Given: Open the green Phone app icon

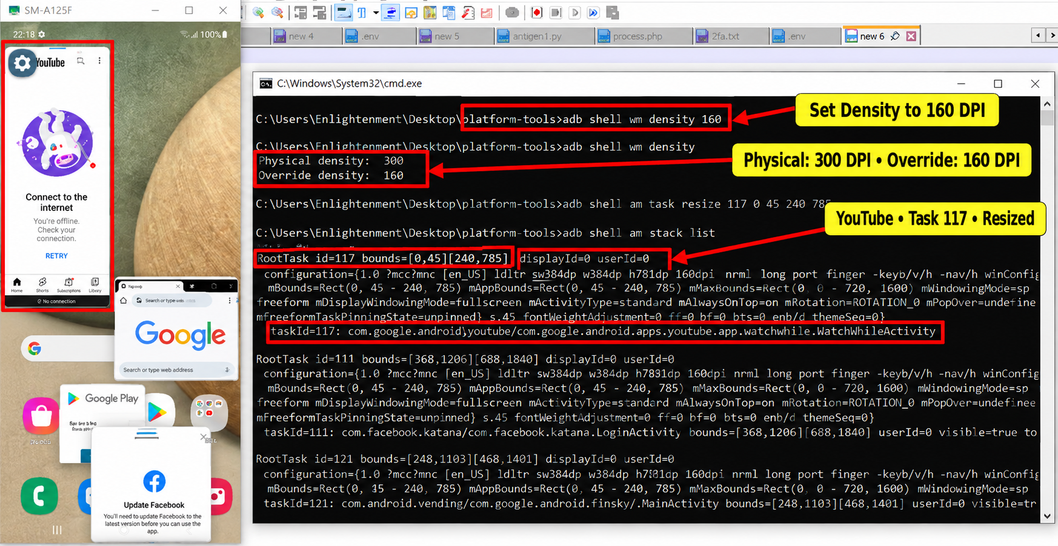Looking at the screenshot, I should pos(39,496).
